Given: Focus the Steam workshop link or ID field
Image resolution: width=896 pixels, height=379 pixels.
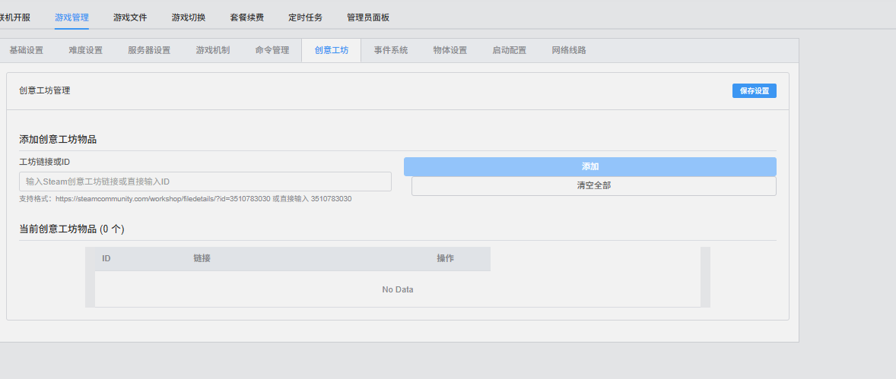Looking at the screenshot, I should click(x=205, y=182).
